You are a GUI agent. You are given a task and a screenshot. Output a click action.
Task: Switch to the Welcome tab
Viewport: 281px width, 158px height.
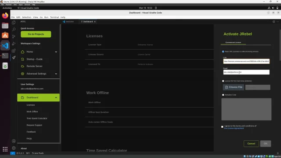[x=68, y=22]
